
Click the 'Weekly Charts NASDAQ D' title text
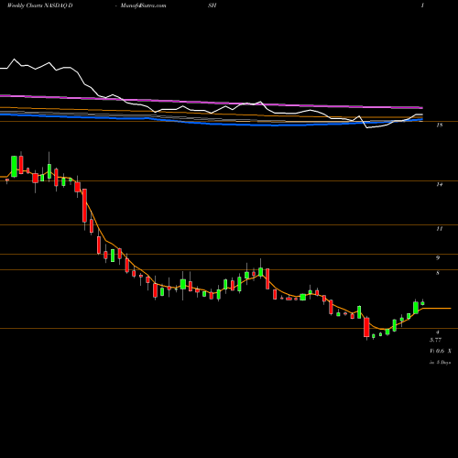(40, 5)
